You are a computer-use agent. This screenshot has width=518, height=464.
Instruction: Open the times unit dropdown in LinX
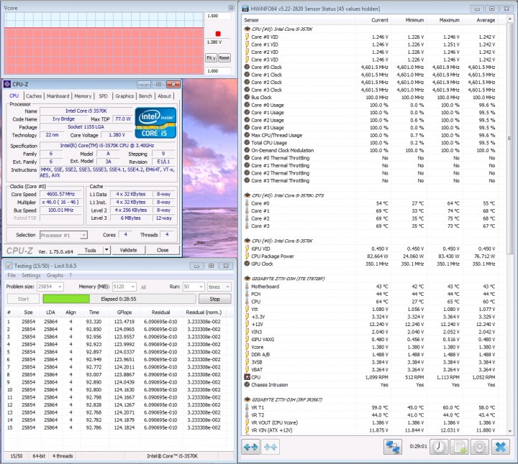tap(227, 287)
